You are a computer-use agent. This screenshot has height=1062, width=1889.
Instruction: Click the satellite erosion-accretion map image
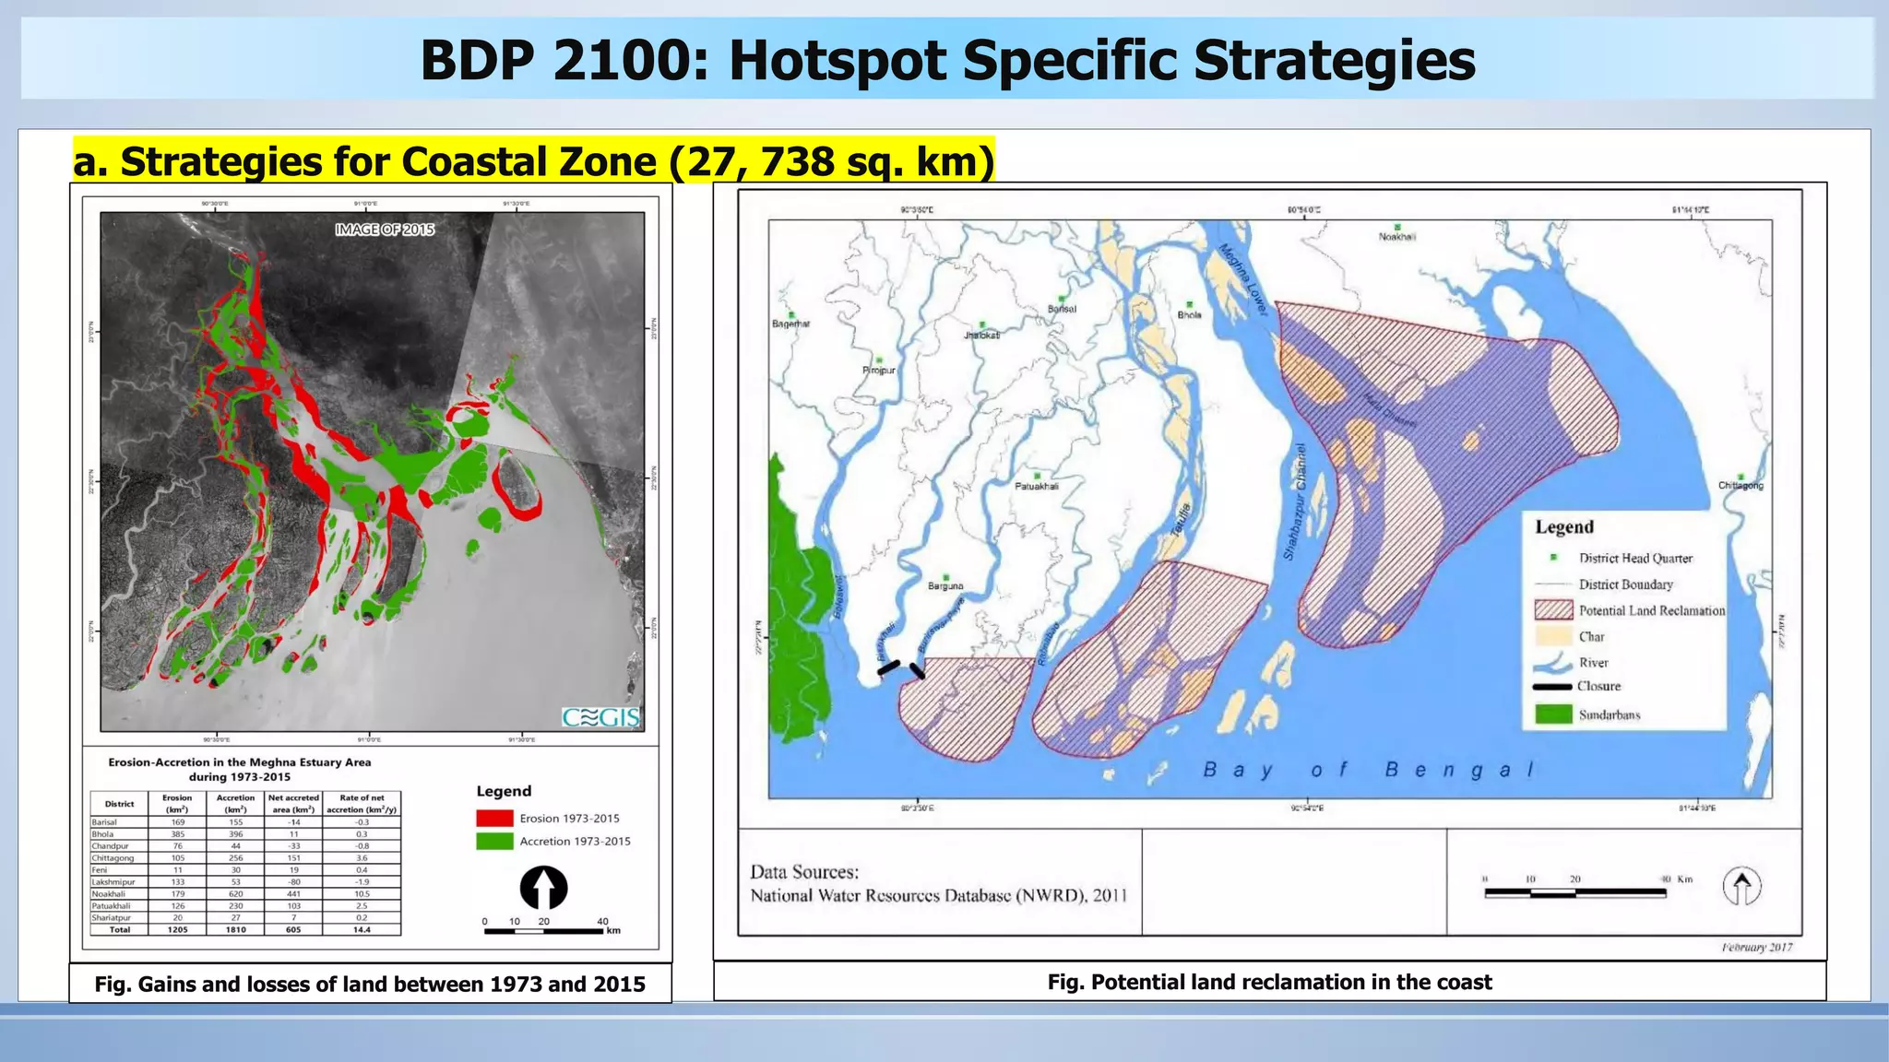[373, 472]
